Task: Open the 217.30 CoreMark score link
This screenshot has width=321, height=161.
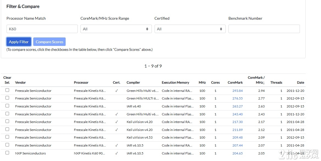Action: pyautogui.click(x=238, y=122)
